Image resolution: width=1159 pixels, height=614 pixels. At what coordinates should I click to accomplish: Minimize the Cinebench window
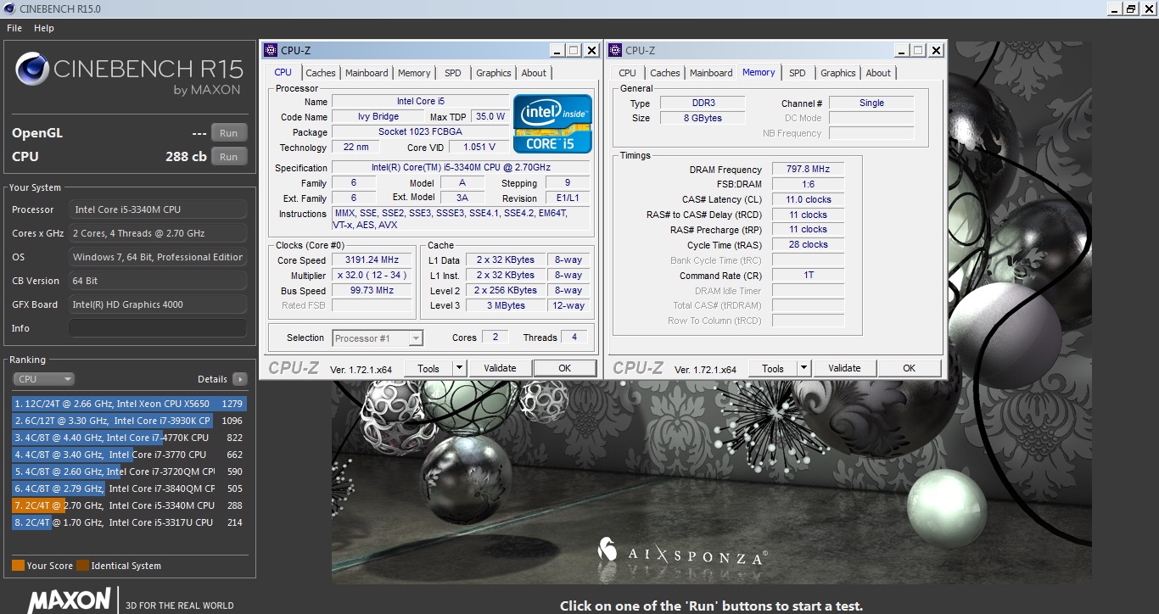(x=1116, y=8)
